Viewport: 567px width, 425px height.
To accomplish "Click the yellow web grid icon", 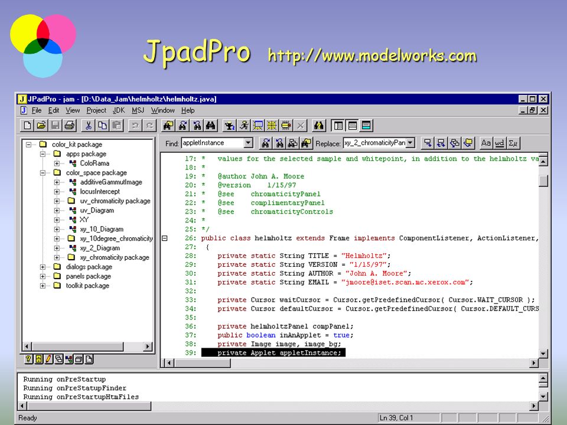I will tap(272, 125).
